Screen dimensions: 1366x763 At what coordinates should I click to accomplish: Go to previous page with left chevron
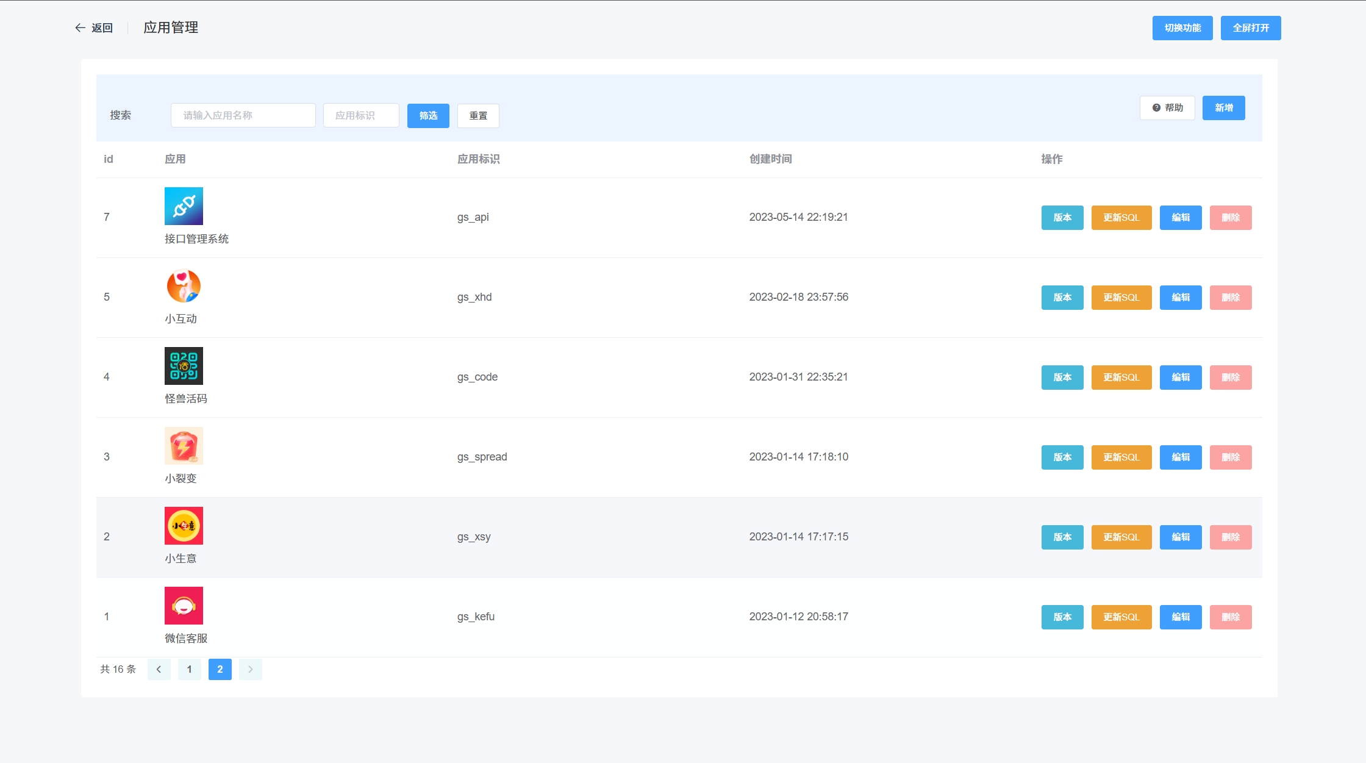click(x=159, y=670)
